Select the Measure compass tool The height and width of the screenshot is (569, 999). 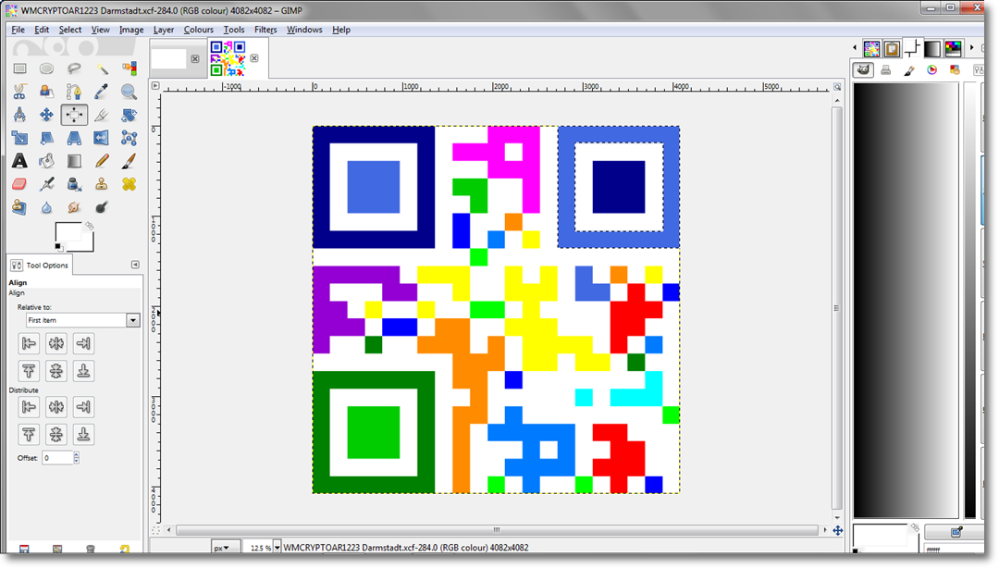19,115
